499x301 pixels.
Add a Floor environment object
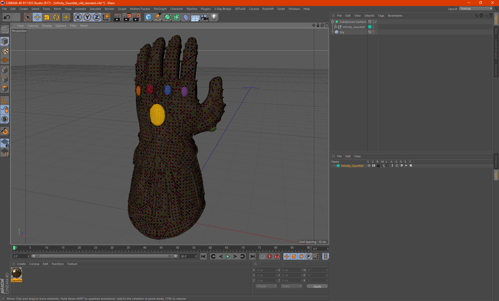195,17
